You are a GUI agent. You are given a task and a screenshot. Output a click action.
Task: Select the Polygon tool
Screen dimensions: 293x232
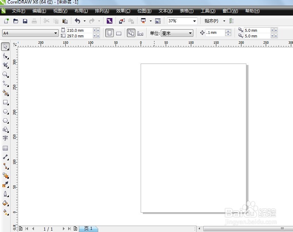(5, 120)
